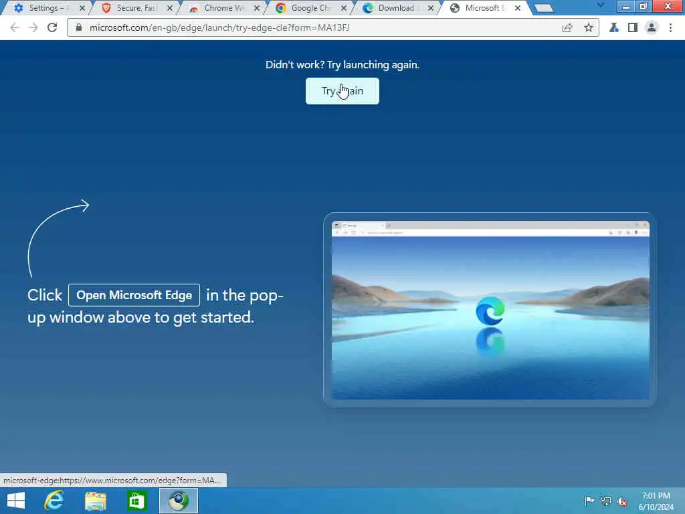685x514 pixels.
Task: Go forward to next page
Action: click(x=33, y=27)
